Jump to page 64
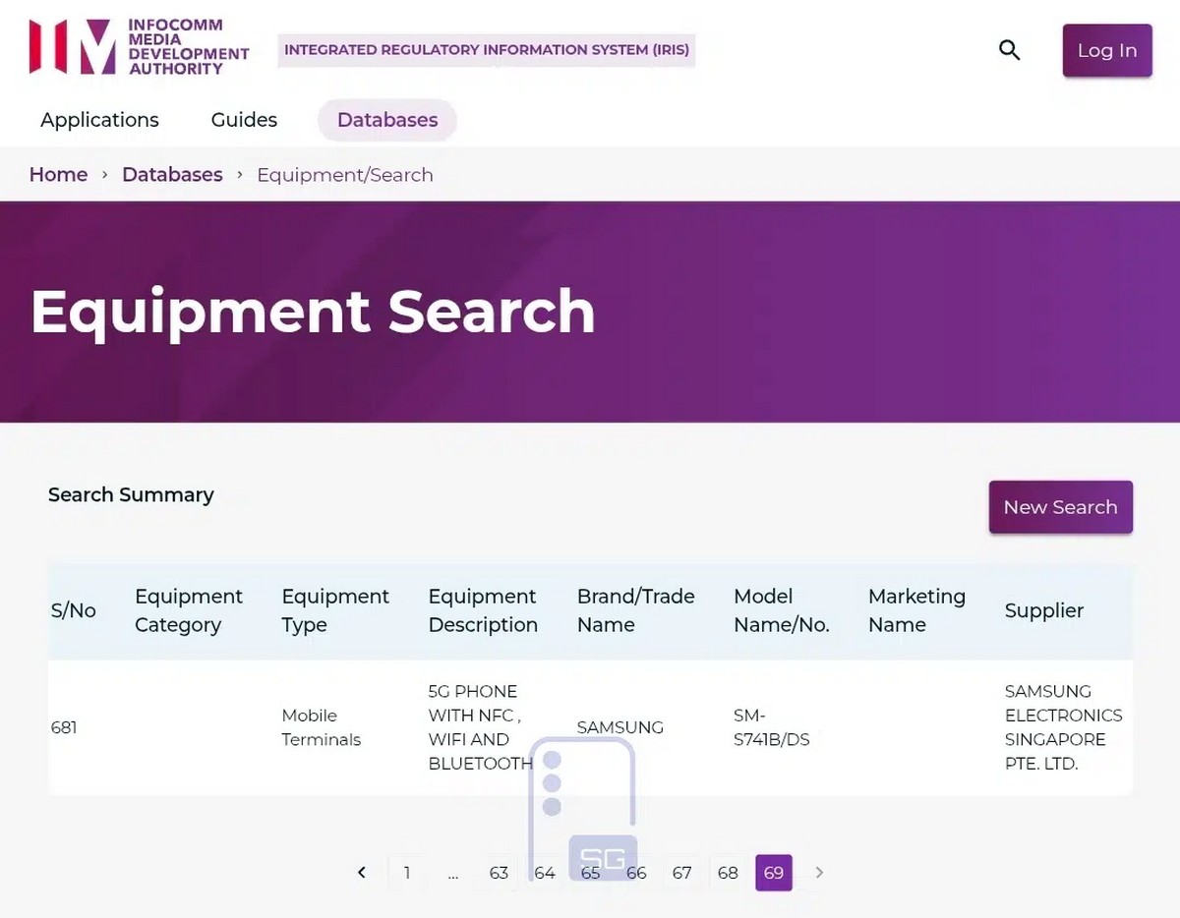This screenshot has height=918, width=1180. (x=545, y=873)
